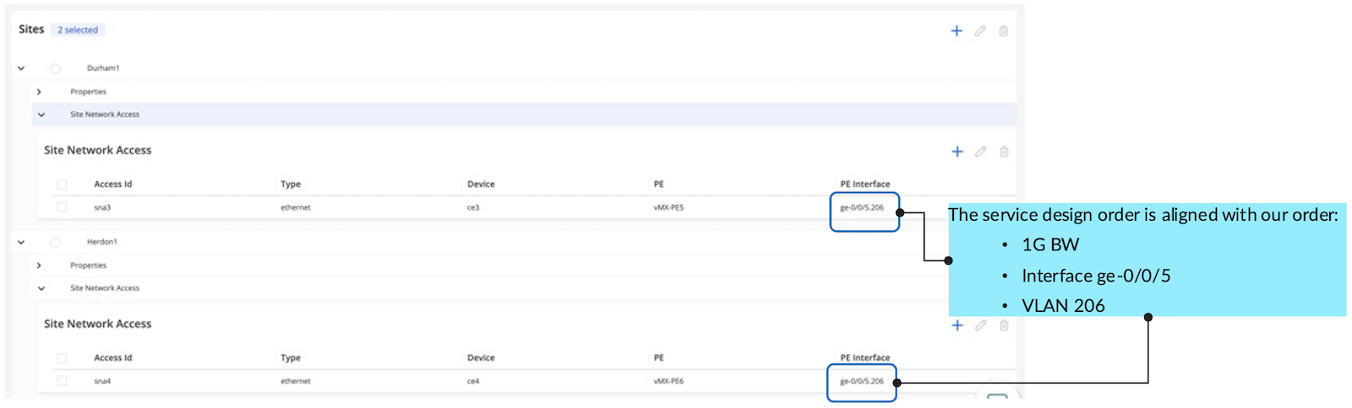Delete selected sites with Sites trash icon
The width and height of the screenshot is (1352, 408).
pyautogui.click(x=1004, y=31)
